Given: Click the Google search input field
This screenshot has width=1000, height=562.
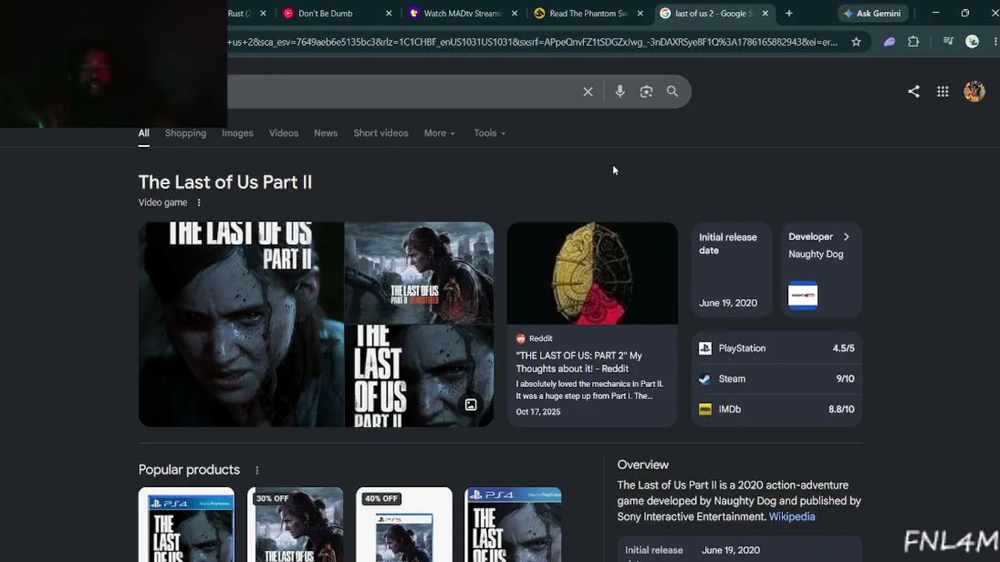Looking at the screenshot, I should point(402,91).
